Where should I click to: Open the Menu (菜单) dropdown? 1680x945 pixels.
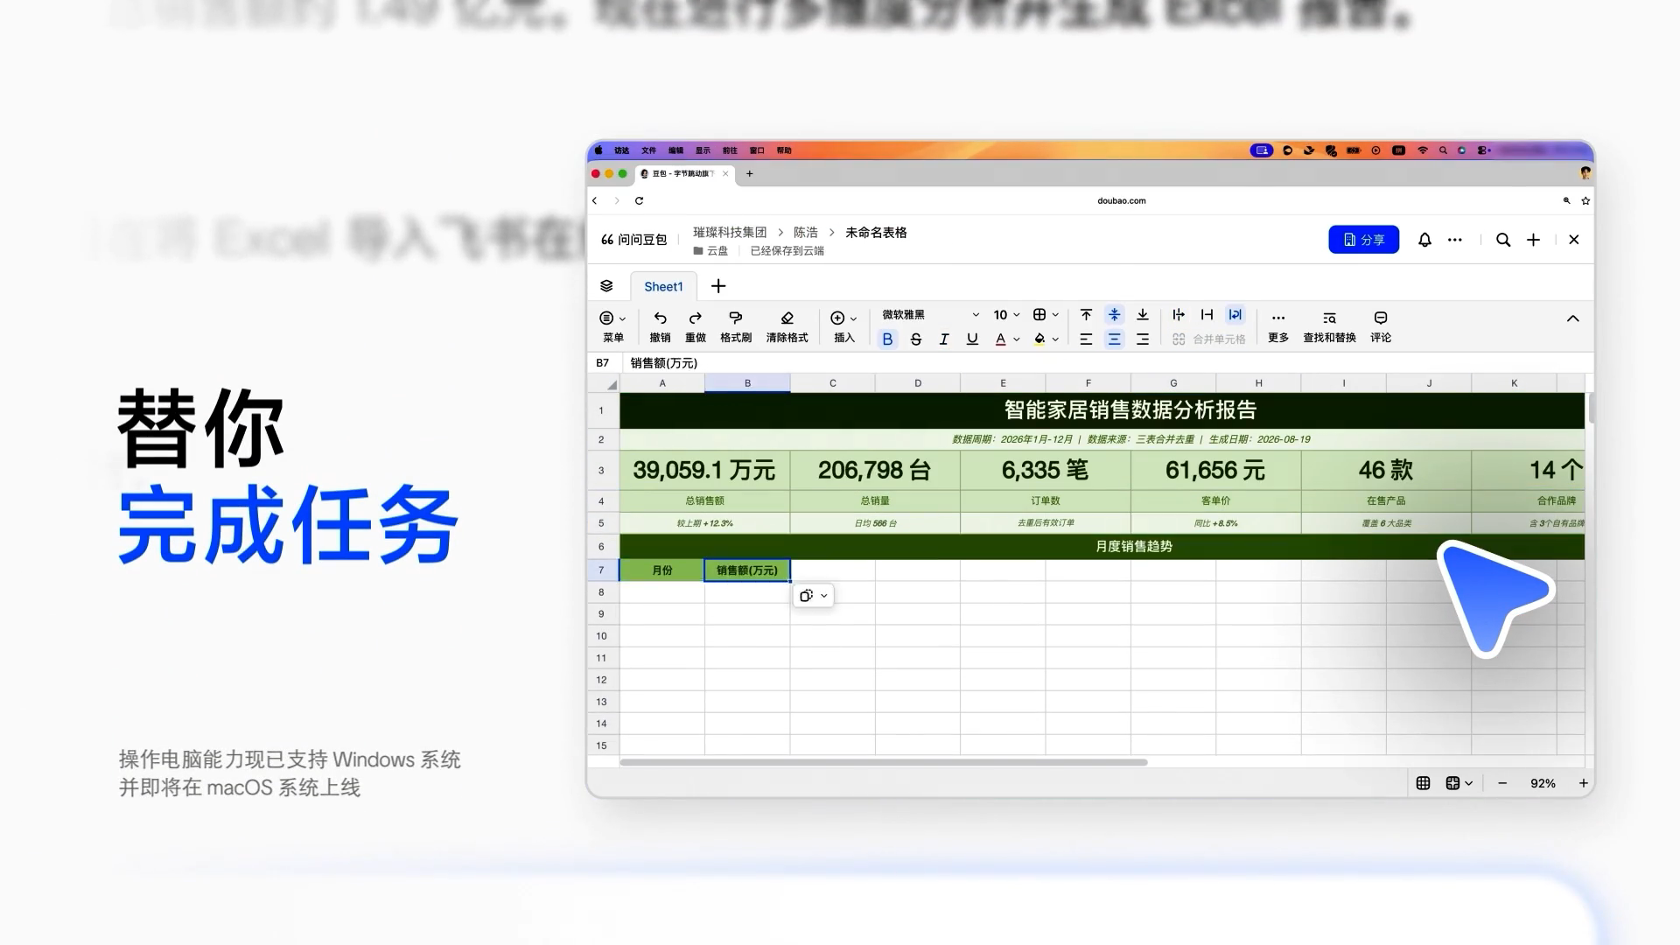(x=612, y=325)
